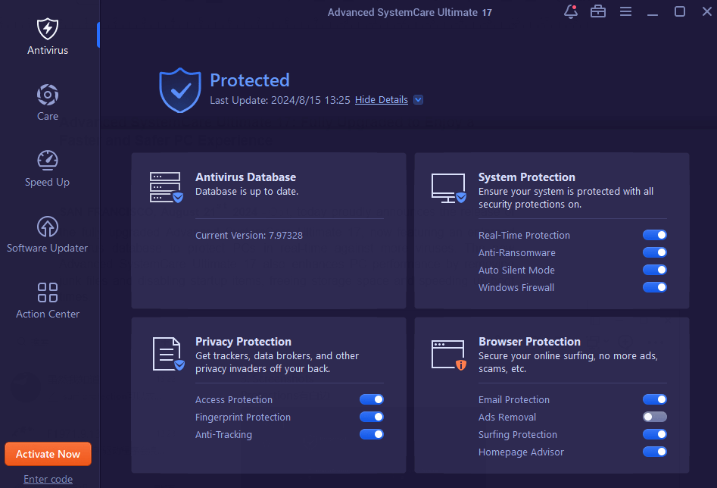Open the Action Center section

coord(48,300)
